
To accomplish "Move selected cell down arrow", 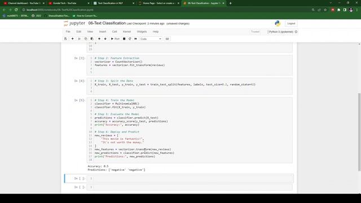I will tap(105, 39).
